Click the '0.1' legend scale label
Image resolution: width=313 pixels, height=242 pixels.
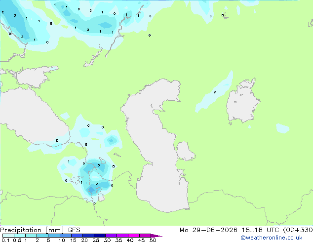(5, 240)
